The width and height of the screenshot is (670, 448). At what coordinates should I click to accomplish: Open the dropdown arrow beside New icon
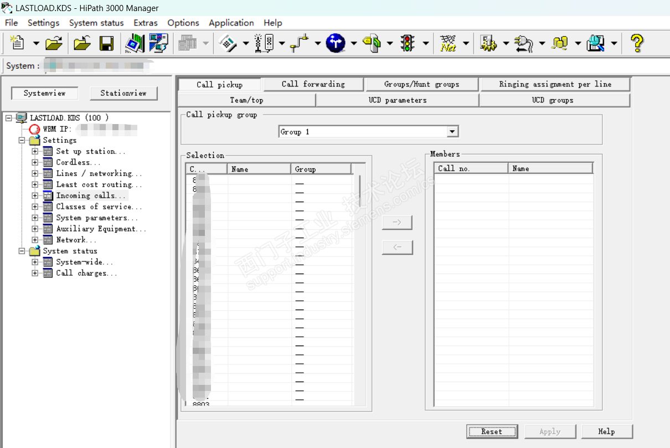point(36,43)
